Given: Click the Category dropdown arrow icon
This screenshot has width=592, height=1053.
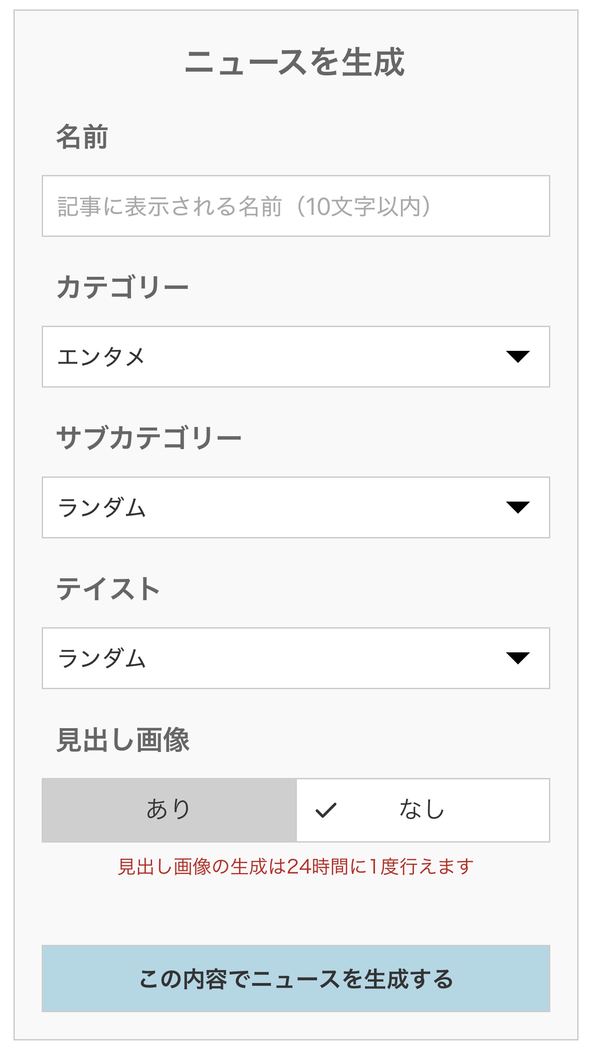Looking at the screenshot, I should click(x=518, y=357).
